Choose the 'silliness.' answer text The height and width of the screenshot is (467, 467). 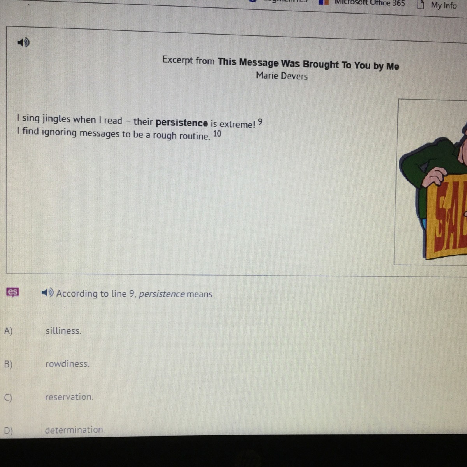click(63, 331)
